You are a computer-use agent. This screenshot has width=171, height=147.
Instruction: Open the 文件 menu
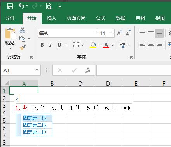[10, 18]
